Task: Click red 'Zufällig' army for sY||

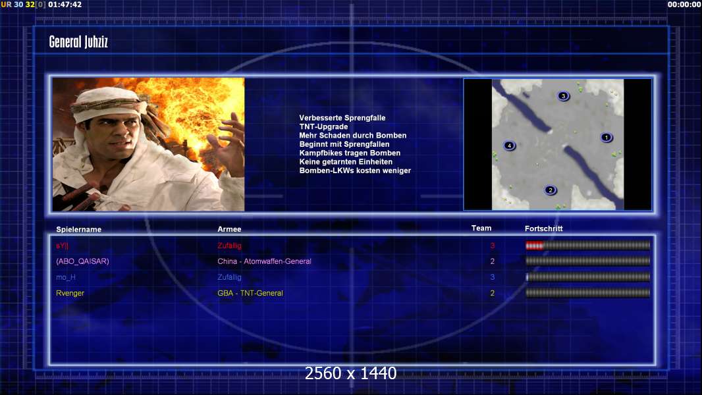Action: (229, 246)
